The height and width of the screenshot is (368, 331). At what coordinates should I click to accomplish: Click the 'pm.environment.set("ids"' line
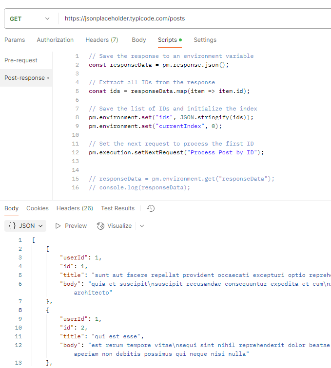(171, 117)
